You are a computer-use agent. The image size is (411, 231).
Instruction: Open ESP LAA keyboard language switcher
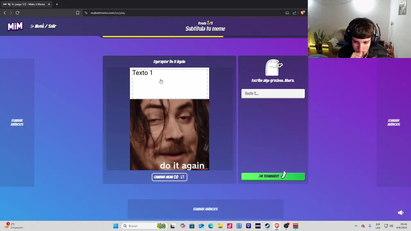[x=378, y=226]
